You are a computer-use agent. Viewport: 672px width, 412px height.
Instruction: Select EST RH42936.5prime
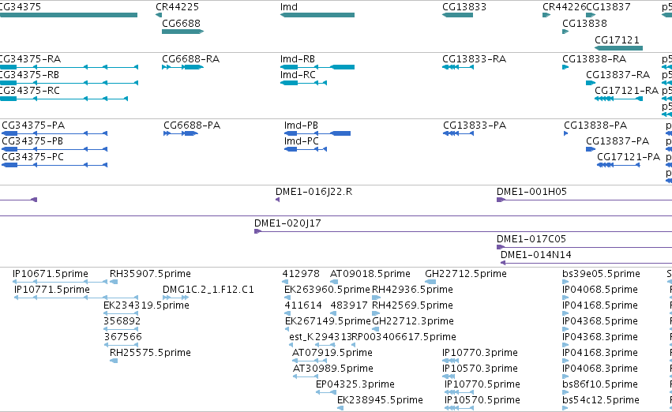click(412, 289)
